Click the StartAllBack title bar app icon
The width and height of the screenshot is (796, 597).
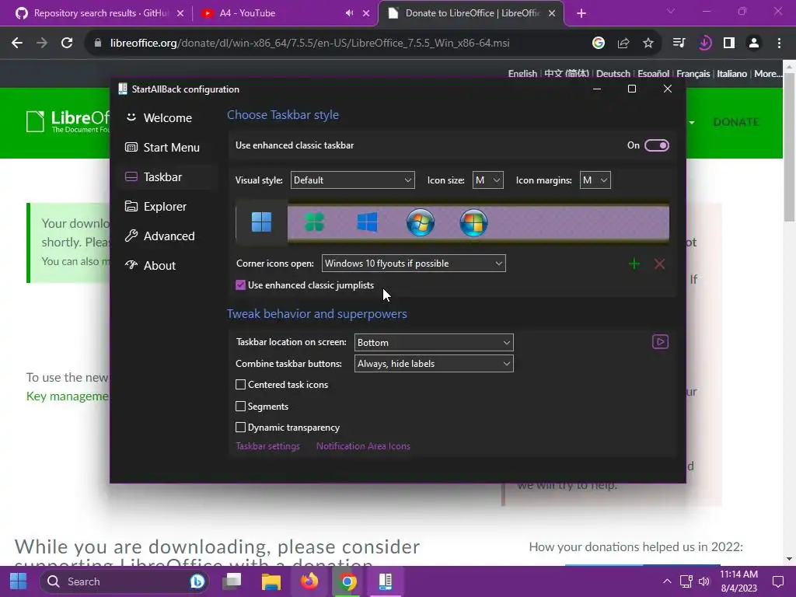click(x=122, y=89)
